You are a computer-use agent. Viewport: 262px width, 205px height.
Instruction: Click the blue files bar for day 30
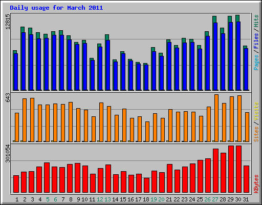coord(238,56)
